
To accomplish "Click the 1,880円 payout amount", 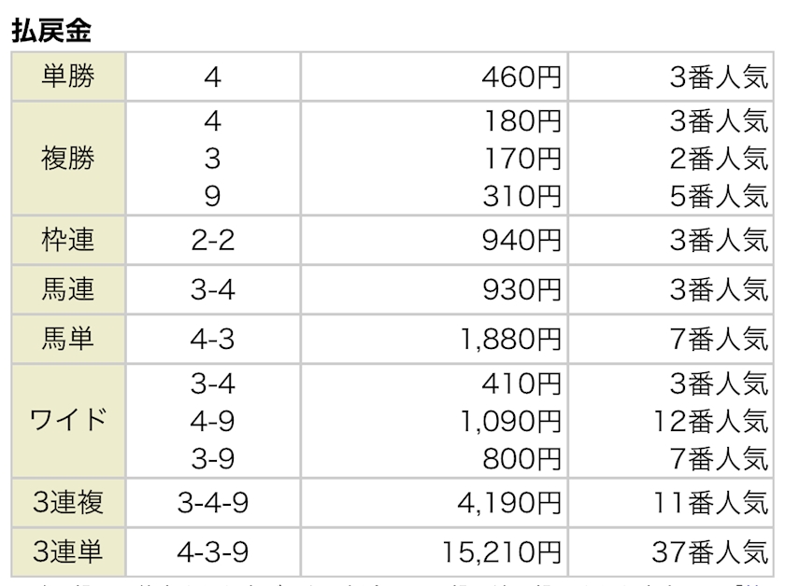I will pos(510,339).
